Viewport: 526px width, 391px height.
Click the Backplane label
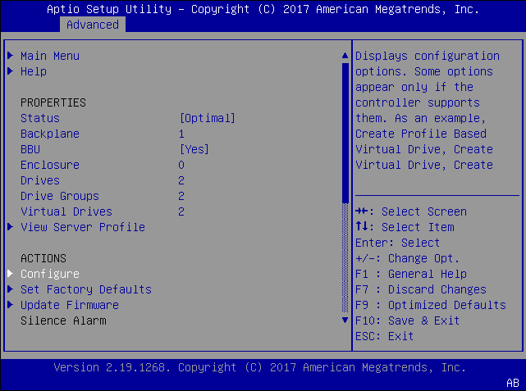pyautogui.click(x=50, y=134)
